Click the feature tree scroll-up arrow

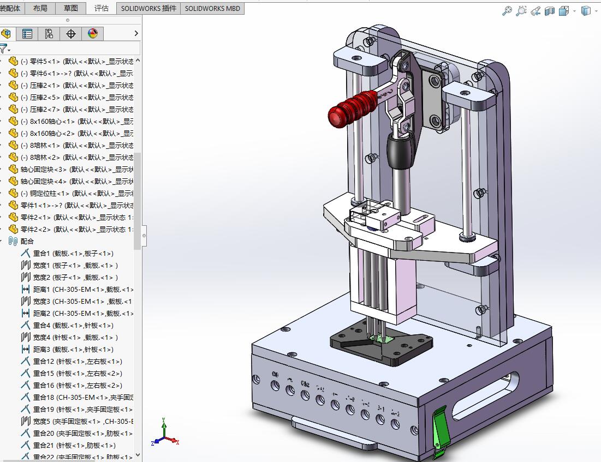138,61
